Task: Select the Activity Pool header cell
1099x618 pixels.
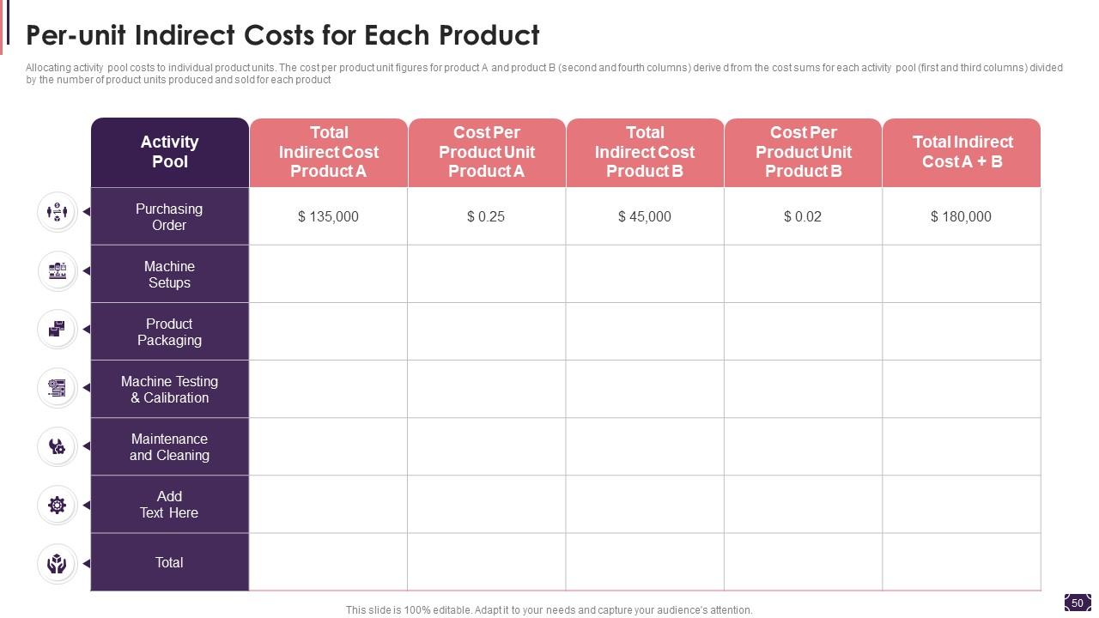Action: click(x=170, y=152)
